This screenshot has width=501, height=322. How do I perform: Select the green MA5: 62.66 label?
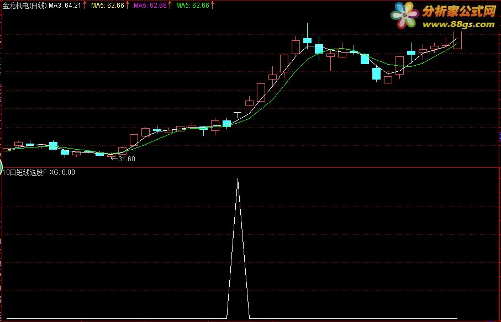coord(193,6)
